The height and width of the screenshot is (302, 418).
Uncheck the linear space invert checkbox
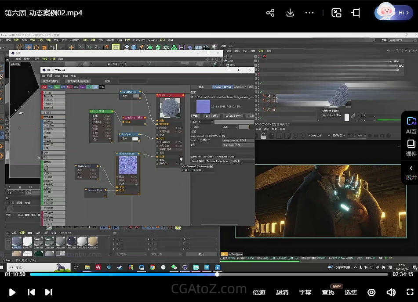point(223,136)
